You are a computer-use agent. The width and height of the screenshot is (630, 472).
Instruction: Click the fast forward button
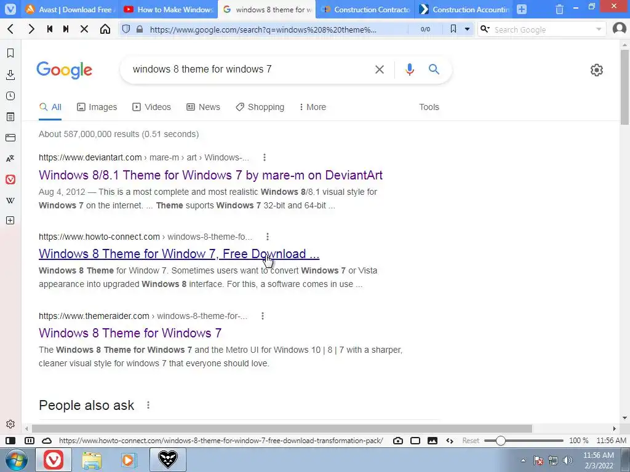(x=66, y=29)
